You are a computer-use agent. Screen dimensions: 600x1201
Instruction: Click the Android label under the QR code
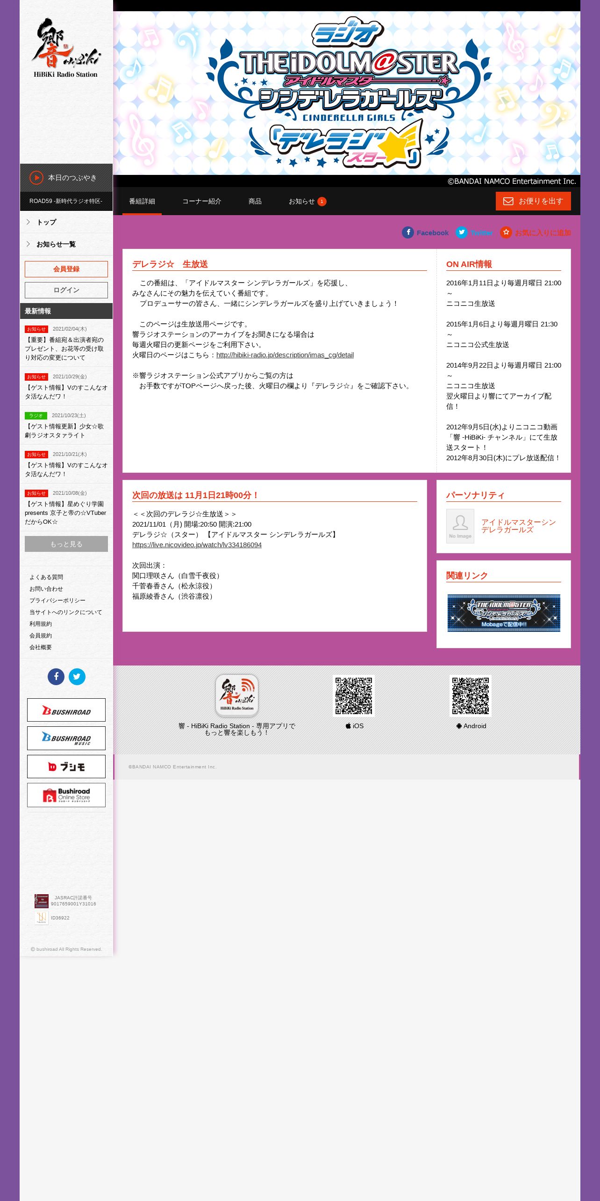[x=471, y=726]
